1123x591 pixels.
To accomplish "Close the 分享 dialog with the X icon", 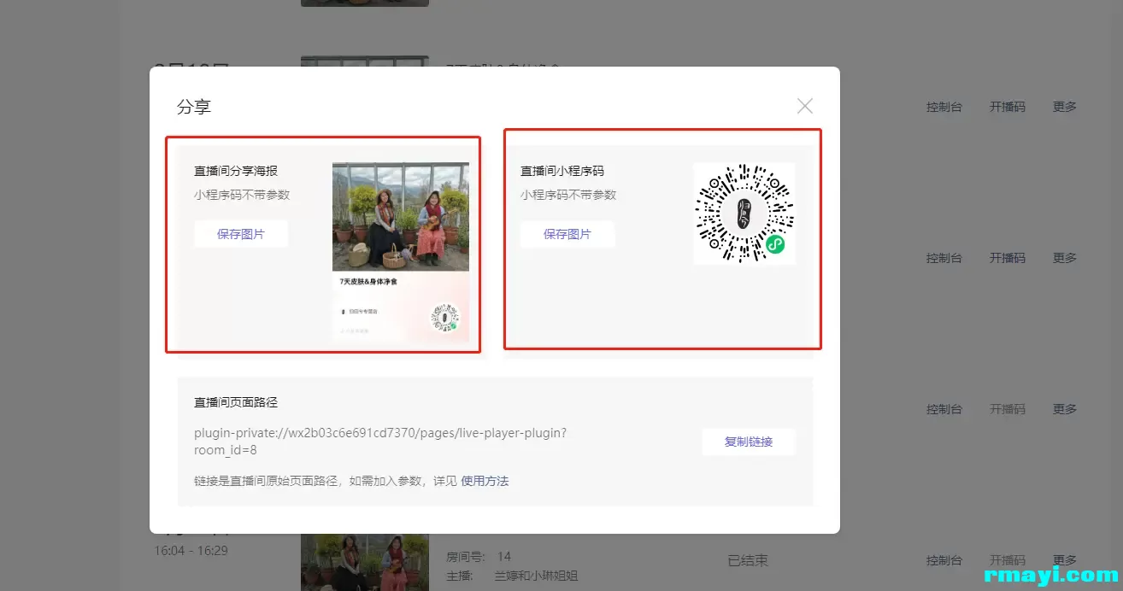I will [x=804, y=106].
